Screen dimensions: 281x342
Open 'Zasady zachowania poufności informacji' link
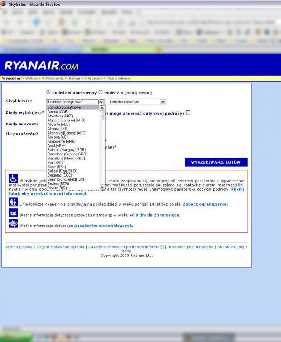coord(126,247)
